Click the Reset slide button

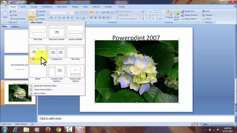40,15
